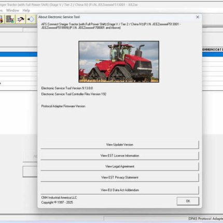The width and height of the screenshot is (223, 223).
Task: Click the View Update Version button
Action: point(120,145)
